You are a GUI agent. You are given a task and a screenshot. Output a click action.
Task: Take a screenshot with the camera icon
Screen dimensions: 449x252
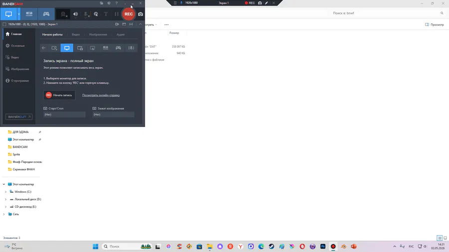[x=141, y=14]
